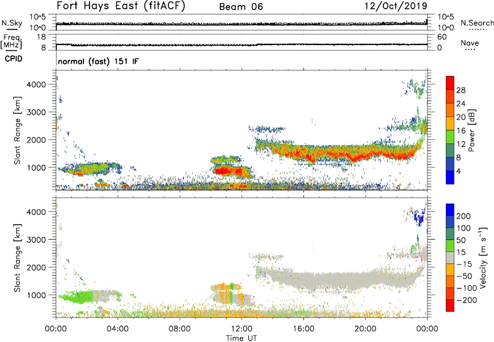Screen dimensions: 494x342
Task: Click the "3000" range tick in the Power panel
Action: (36, 112)
